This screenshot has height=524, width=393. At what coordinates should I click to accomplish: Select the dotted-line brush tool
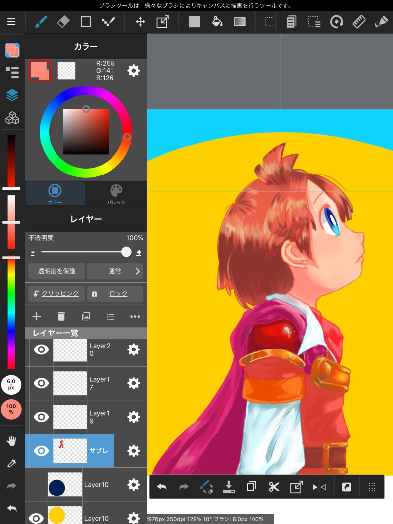click(109, 22)
